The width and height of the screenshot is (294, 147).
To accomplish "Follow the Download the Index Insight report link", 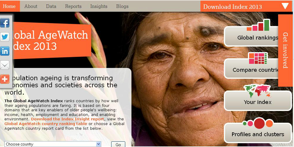I will coord(67,119).
